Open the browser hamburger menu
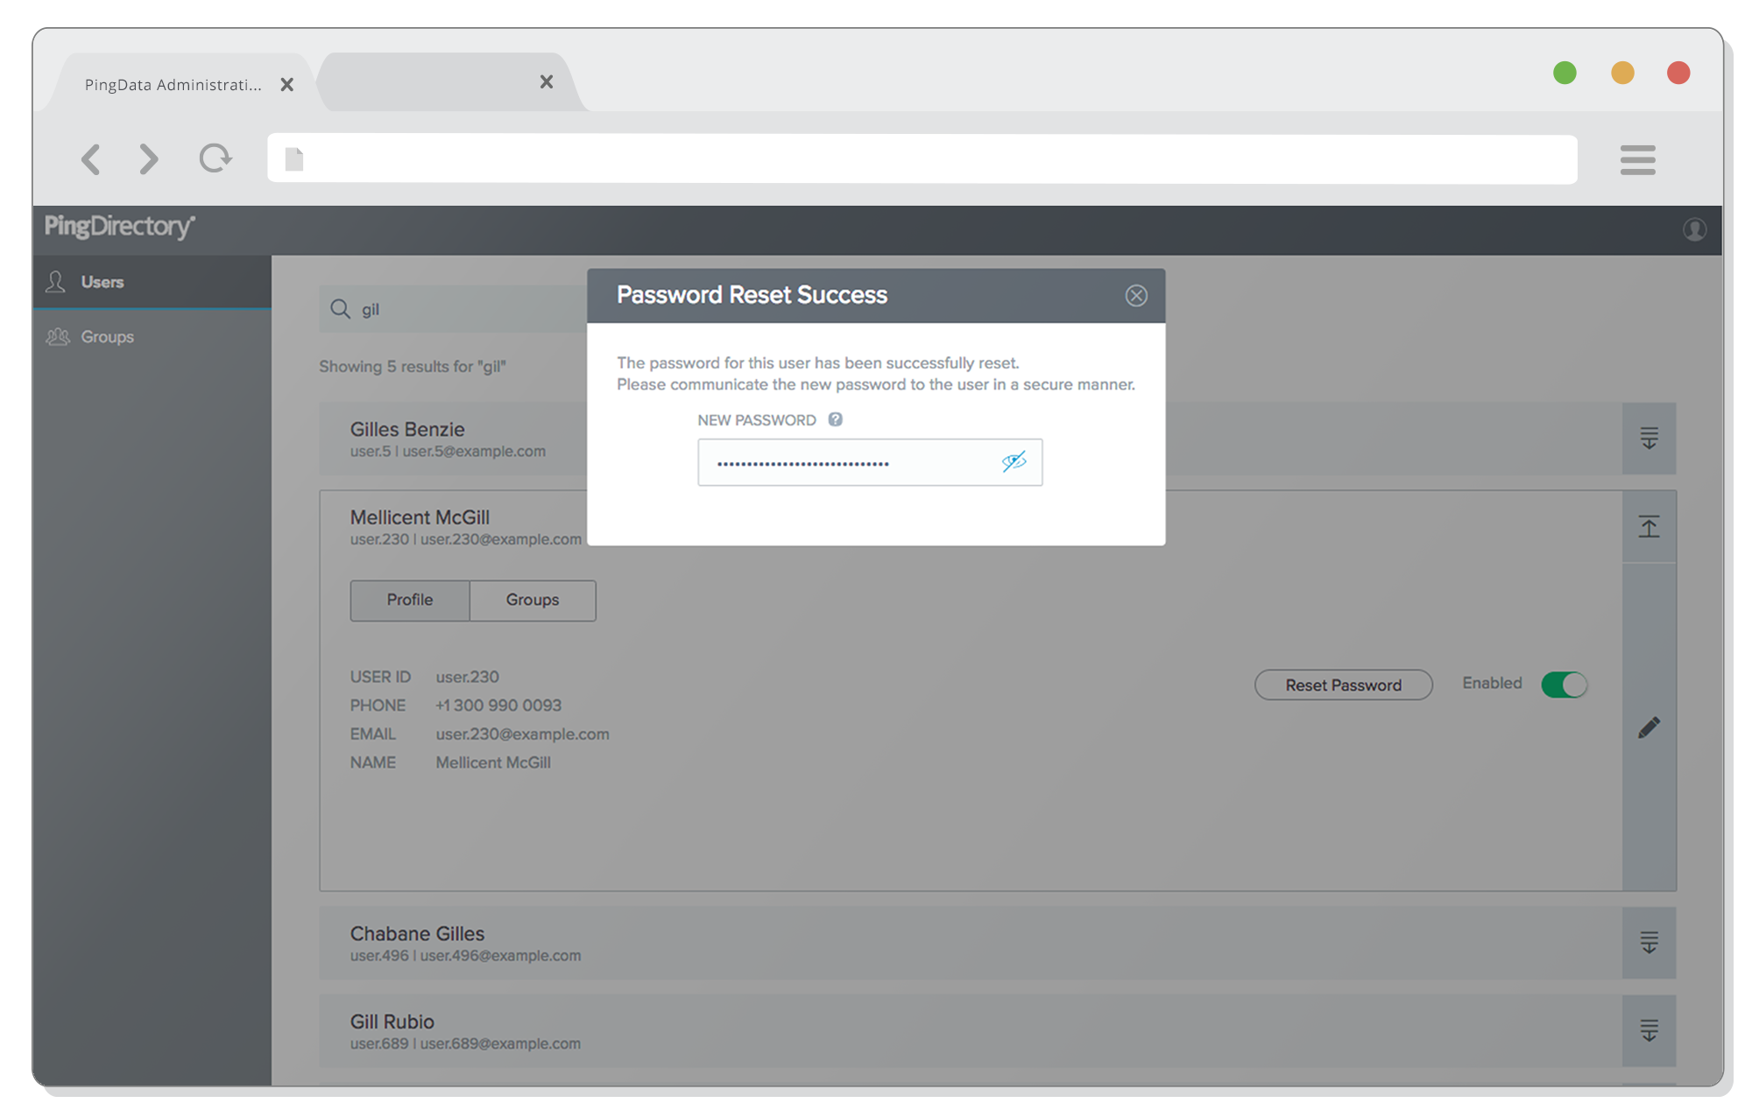Viewport: 1752px width, 1117px height. coord(1637,159)
